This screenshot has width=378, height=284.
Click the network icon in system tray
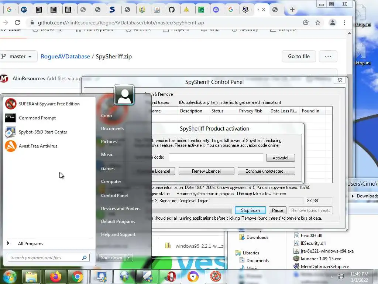(341, 277)
